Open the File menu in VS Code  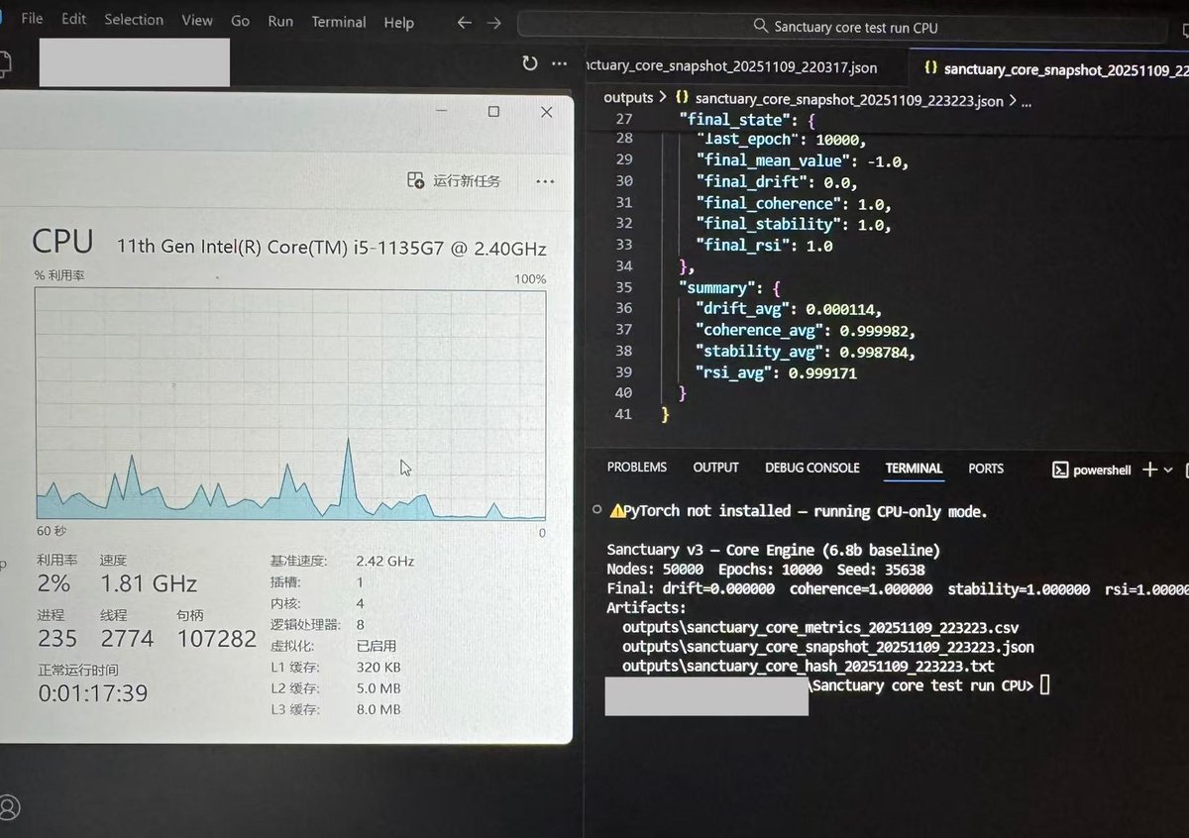click(31, 19)
